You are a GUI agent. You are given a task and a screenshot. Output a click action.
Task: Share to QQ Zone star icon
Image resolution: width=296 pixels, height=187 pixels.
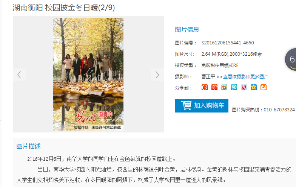point(254,87)
